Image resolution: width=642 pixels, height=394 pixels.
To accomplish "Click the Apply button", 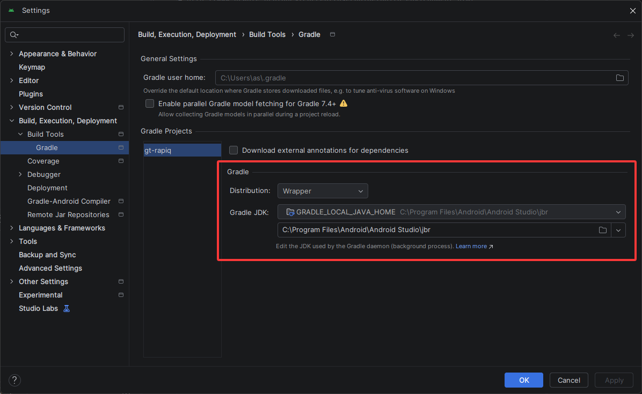I will tap(614, 380).
